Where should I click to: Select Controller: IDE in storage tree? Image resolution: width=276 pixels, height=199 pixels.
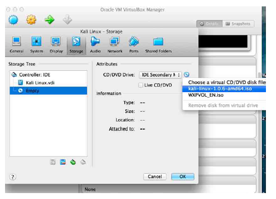tap(48, 75)
